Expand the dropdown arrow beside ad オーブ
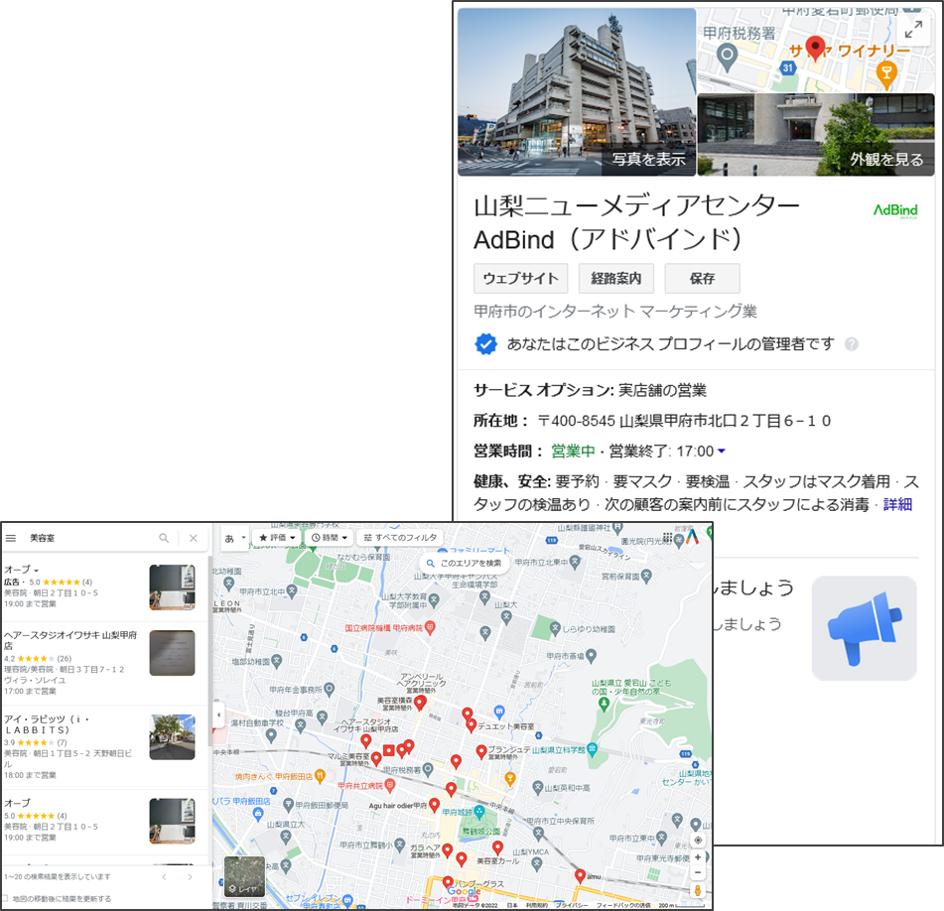This screenshot has height=911, width=944. [36, 570]
